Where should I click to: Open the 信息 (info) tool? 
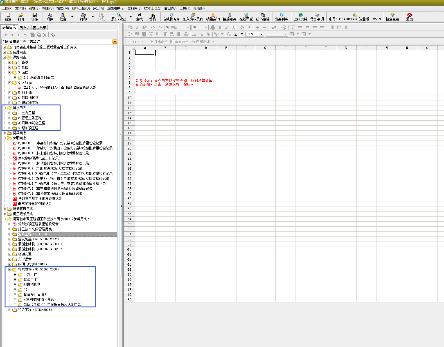pos(63,17)
